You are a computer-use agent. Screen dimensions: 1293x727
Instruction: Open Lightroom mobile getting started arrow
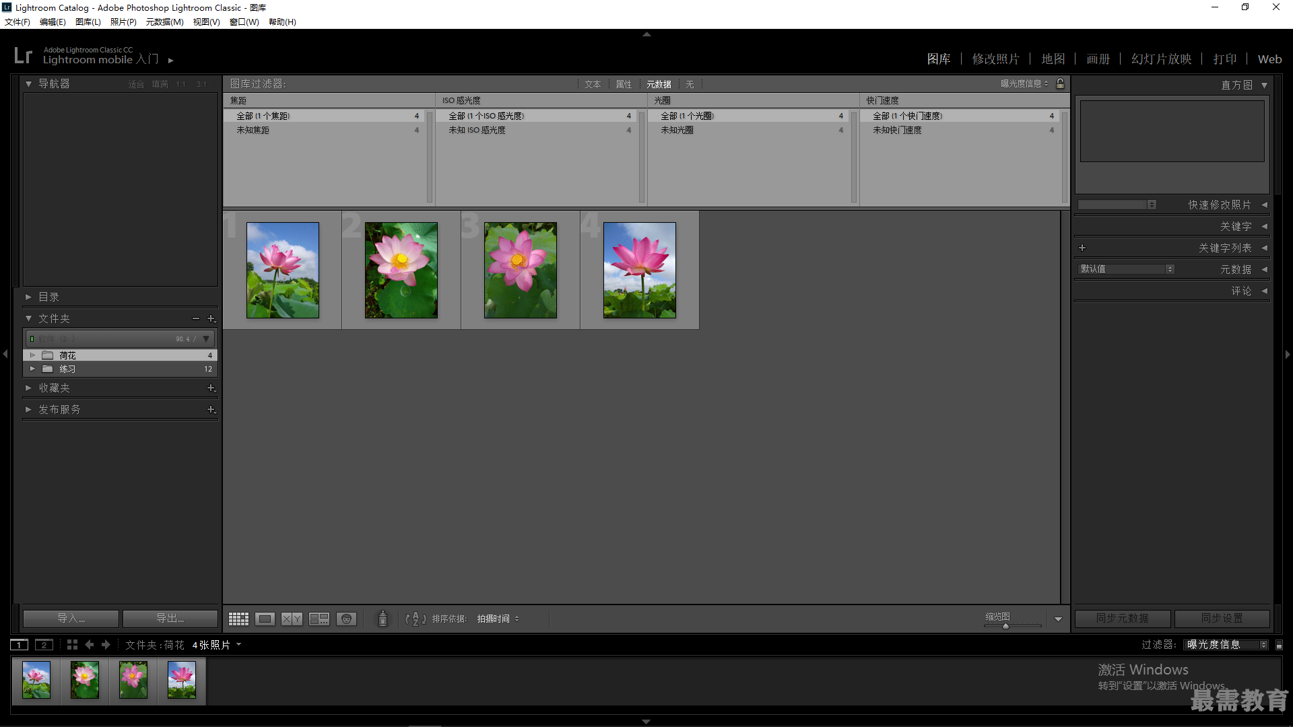171,61
